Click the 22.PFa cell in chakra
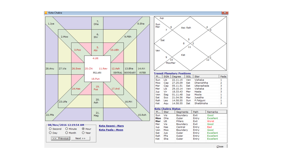 coord(50,115)
